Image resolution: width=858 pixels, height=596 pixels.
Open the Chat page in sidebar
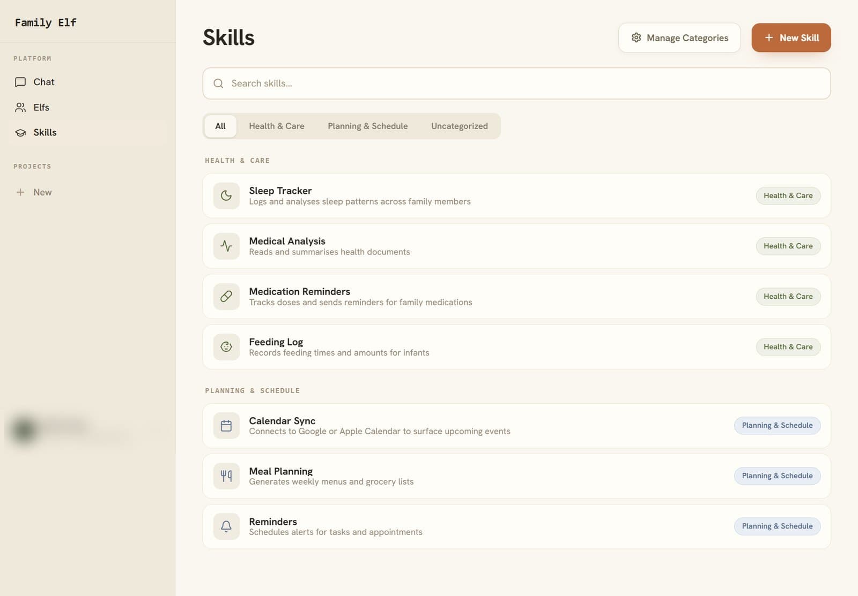coord(88,82)
